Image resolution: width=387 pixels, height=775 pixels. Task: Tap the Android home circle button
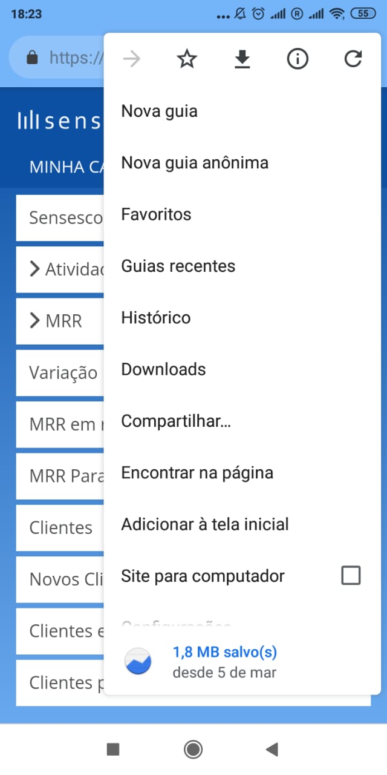pos(193,750)
